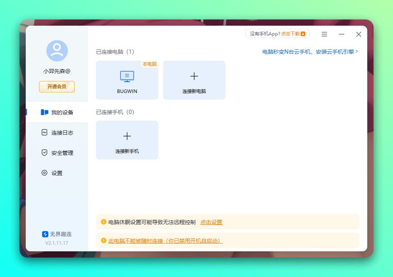393x277 pixels.
Task: Open the 安全管理 sidebar icon
Action: [x=44, y=153]
